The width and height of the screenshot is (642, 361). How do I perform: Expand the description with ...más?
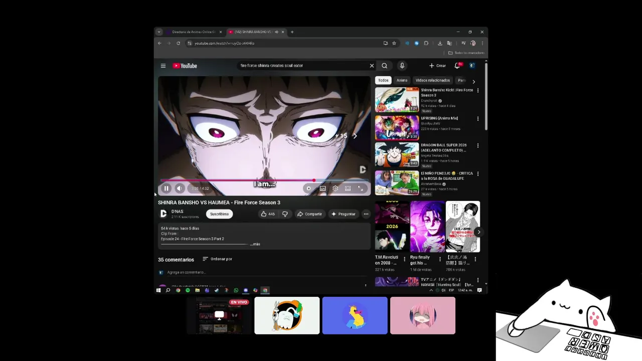point(255,244)
